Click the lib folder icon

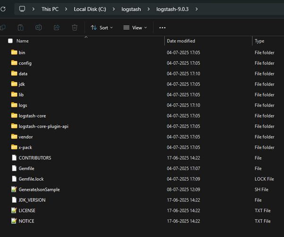(14, 95)
